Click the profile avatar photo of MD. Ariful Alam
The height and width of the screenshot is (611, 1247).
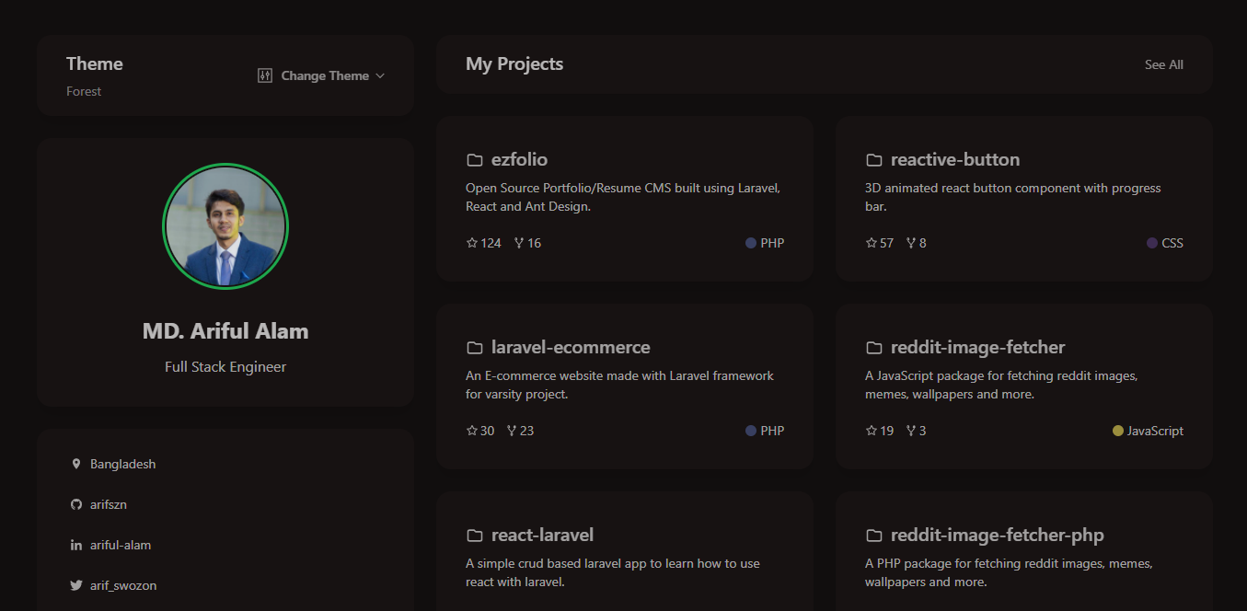225,226
